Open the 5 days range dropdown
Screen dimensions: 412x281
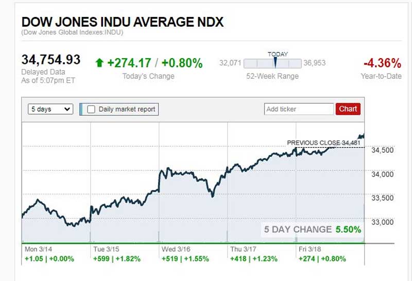tap(50, 109)
